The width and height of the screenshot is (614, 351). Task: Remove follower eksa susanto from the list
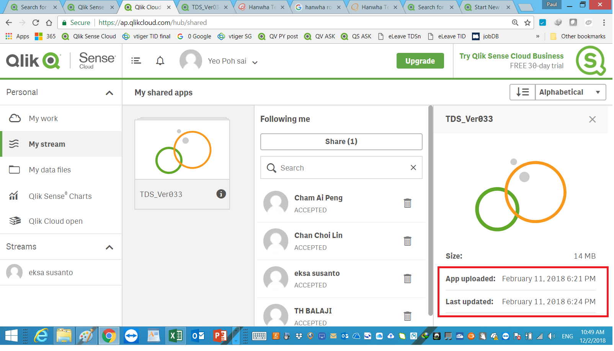pyautogui.click(x=407, y=279)
